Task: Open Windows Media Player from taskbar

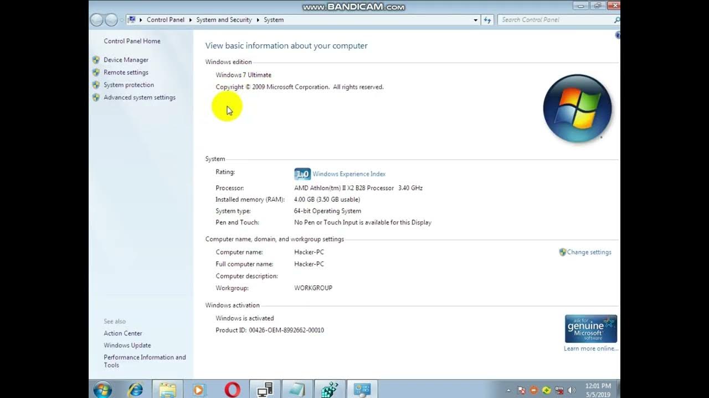Action: click(x=199, y=390)
